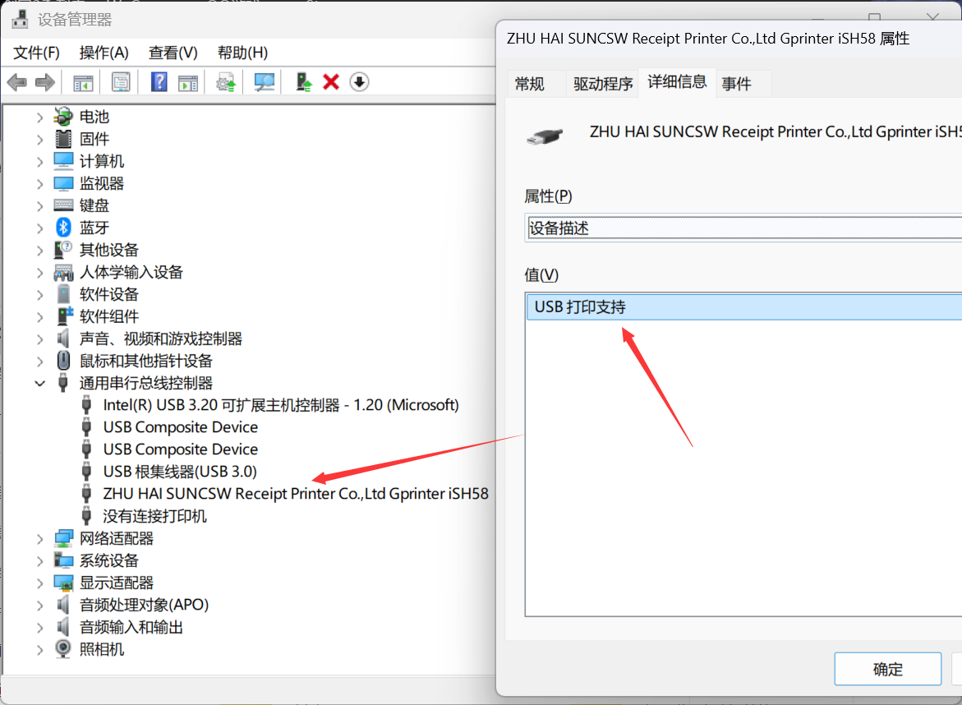Click speaker icon beside 音频输入和输出
Viewport: 962px width, 705px height.
63,626
